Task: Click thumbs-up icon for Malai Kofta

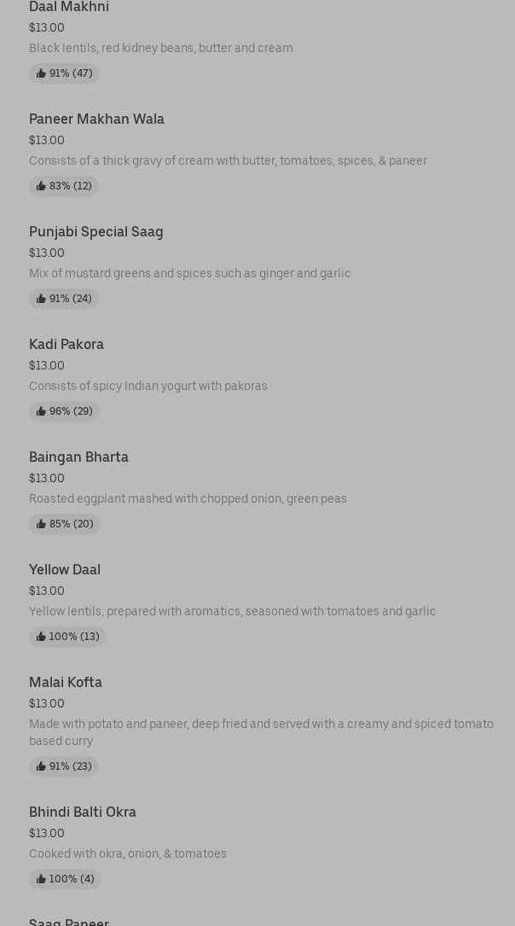Action: pyautogui.click(x=41, y=766)
